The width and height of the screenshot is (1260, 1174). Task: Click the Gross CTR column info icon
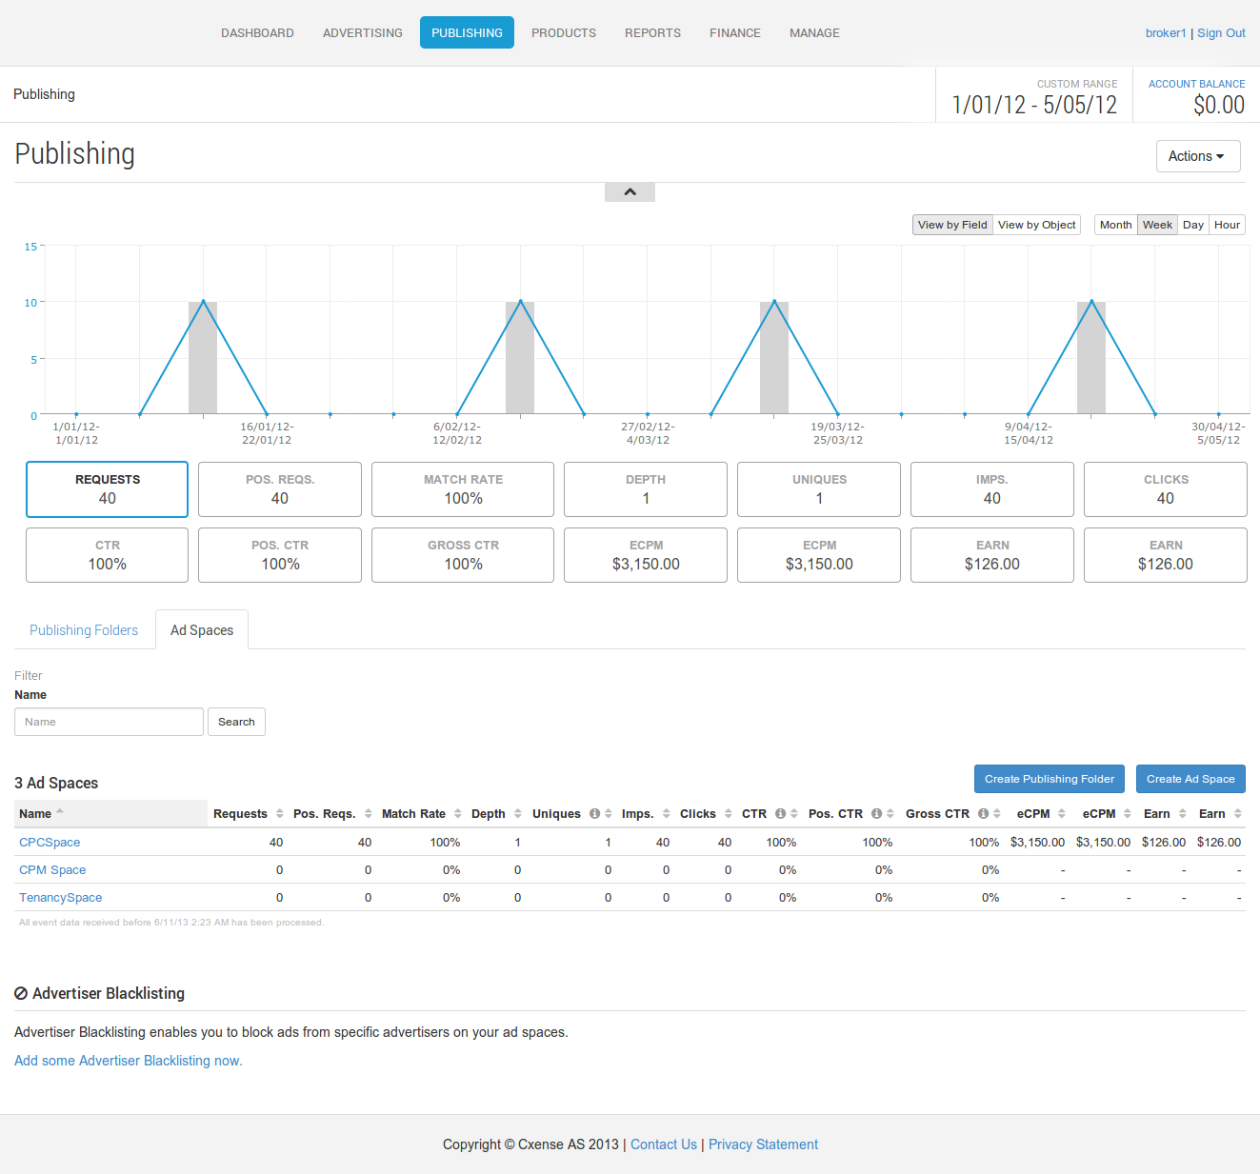coord(983,813)
